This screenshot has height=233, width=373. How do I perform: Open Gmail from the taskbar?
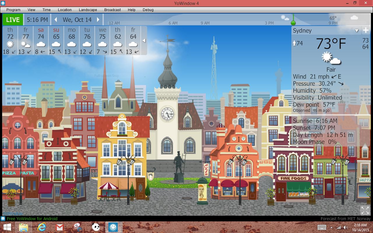point(59,227)
